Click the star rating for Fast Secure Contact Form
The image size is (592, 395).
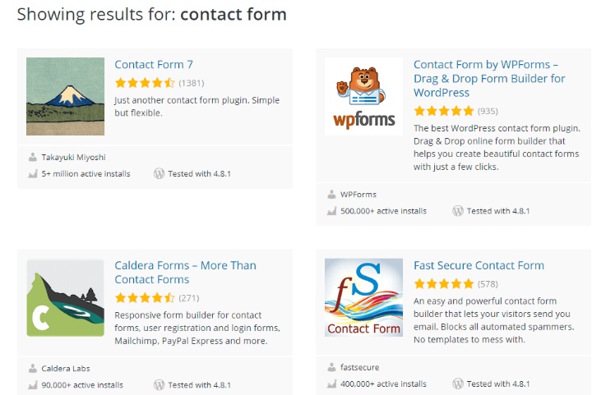pyautogui.click(x=444, y=284)
